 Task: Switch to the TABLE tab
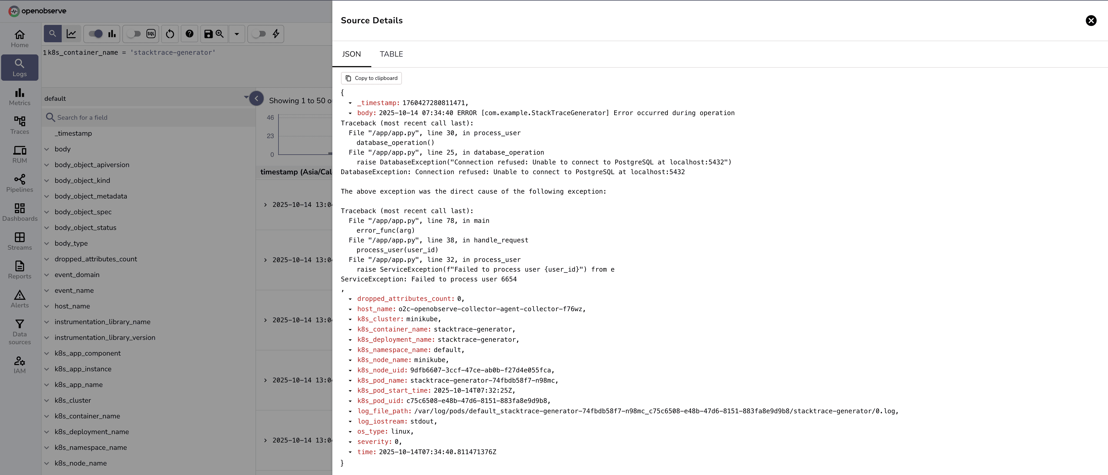(391, 54)
